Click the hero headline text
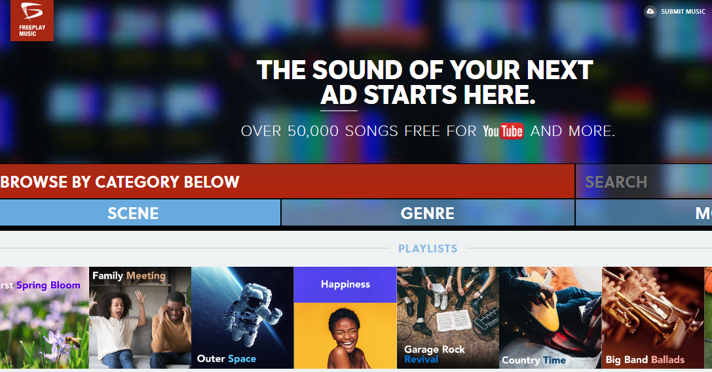Image resolution: width=712 pixels, height=372 pixels. coord(425,82)
